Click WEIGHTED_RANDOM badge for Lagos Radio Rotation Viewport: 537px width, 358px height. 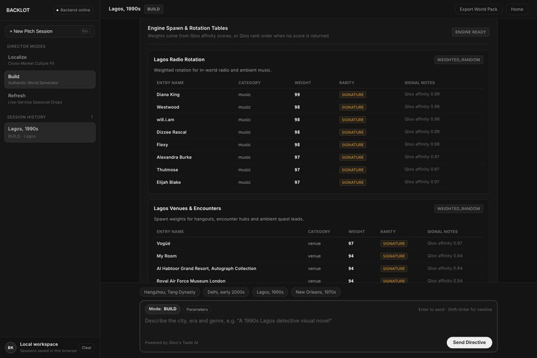pyautogui.click(x=458, y=59)
